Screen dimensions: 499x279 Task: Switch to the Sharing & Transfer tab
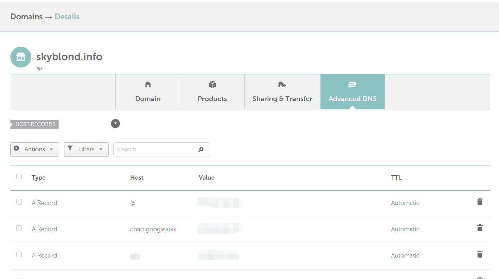coord(282,92)
